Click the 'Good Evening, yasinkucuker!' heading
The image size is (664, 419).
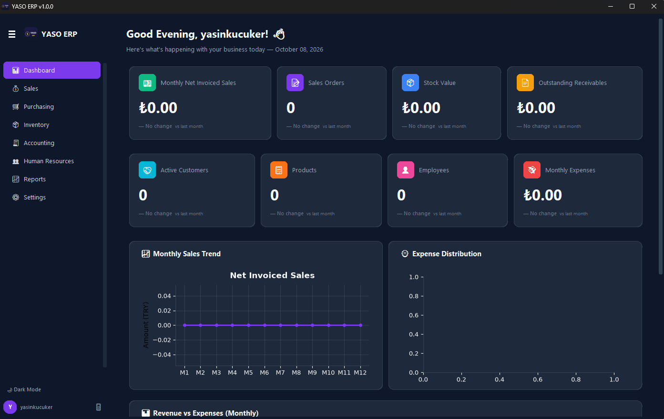[197, 34]
